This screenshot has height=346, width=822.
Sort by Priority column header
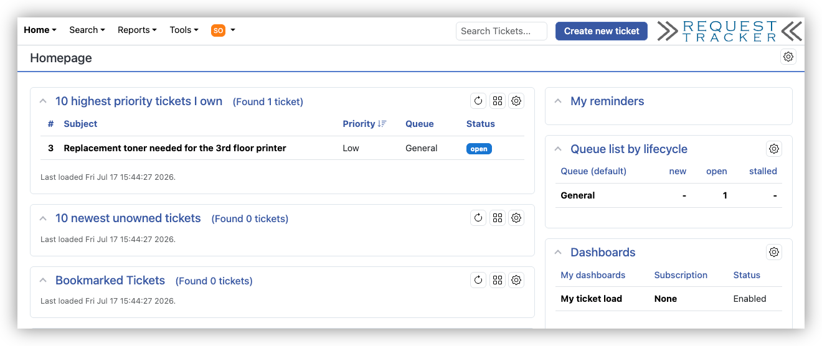point(364,124)
